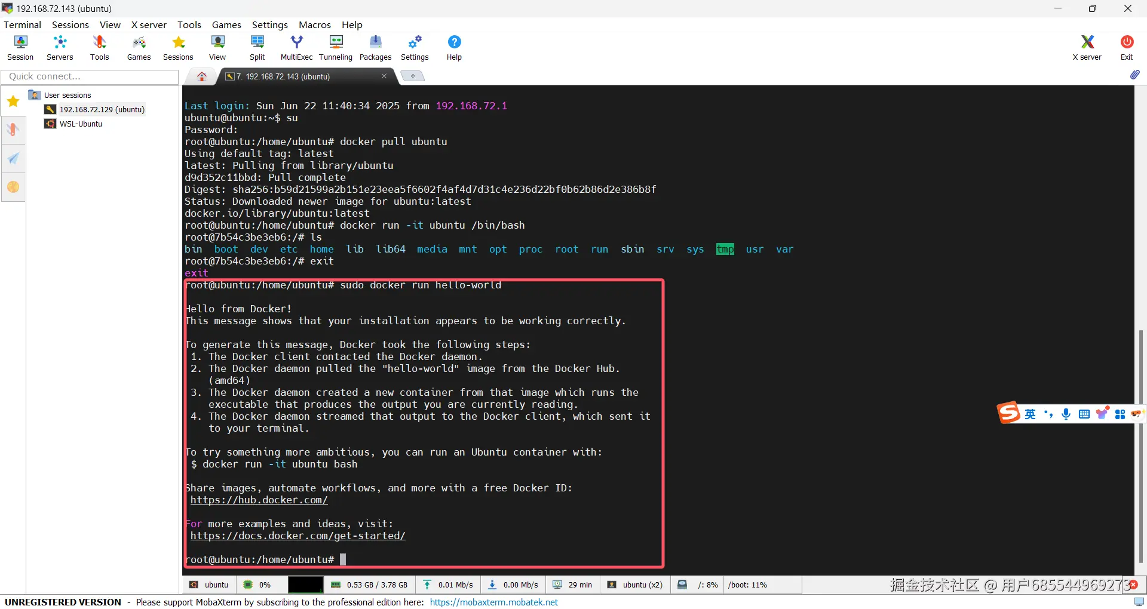Open the View toolbar icon

(x=217, y=48)
